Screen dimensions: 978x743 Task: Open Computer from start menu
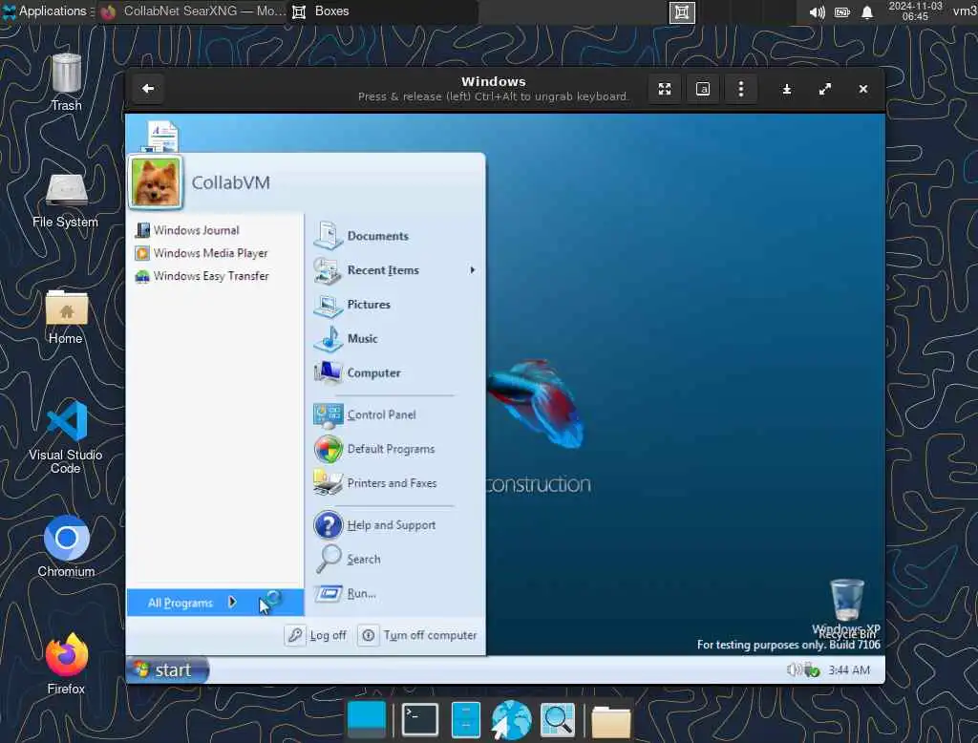tap(357, 373)
